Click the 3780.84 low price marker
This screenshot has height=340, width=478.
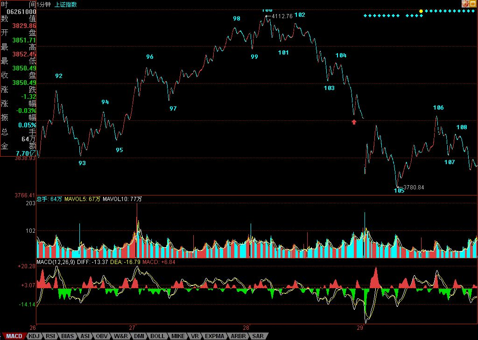[x=414, y=187]
